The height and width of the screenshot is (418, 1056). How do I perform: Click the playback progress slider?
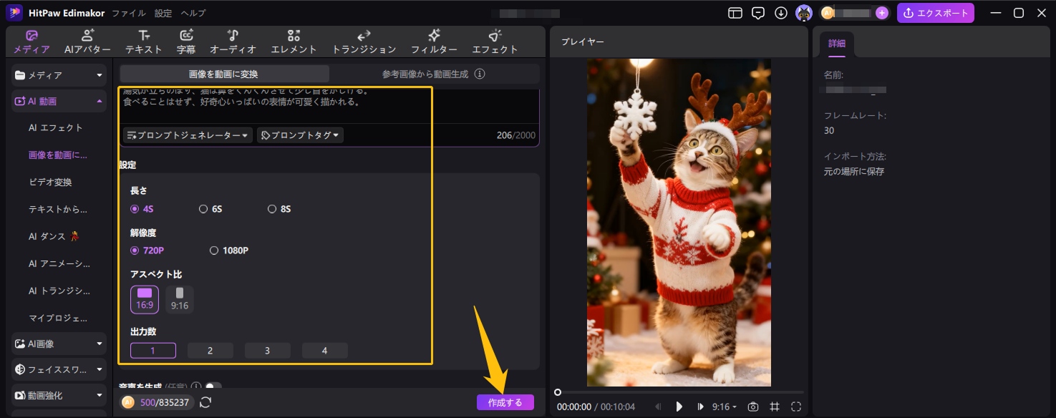680,392
